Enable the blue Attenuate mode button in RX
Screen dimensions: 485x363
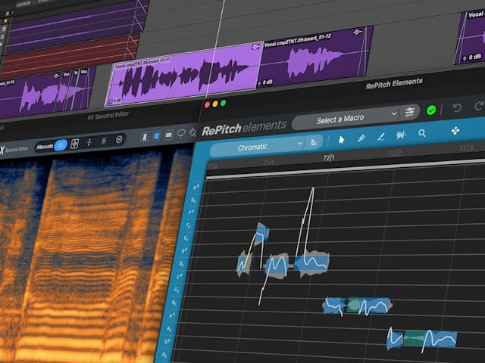tap(61, 145)
